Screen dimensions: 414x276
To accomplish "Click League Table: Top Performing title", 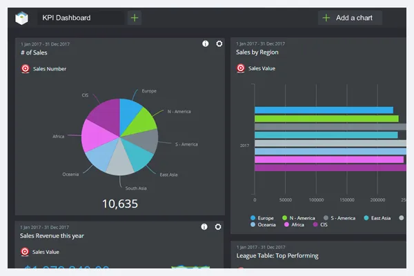I will tap(277, 256).
